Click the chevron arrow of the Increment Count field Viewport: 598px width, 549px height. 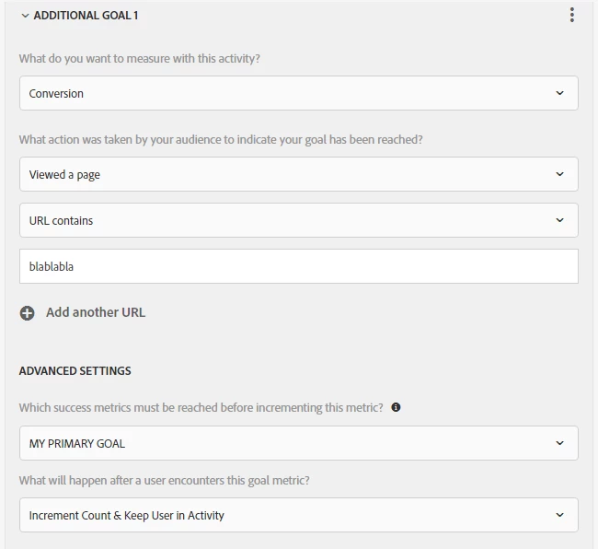(560, 516)
